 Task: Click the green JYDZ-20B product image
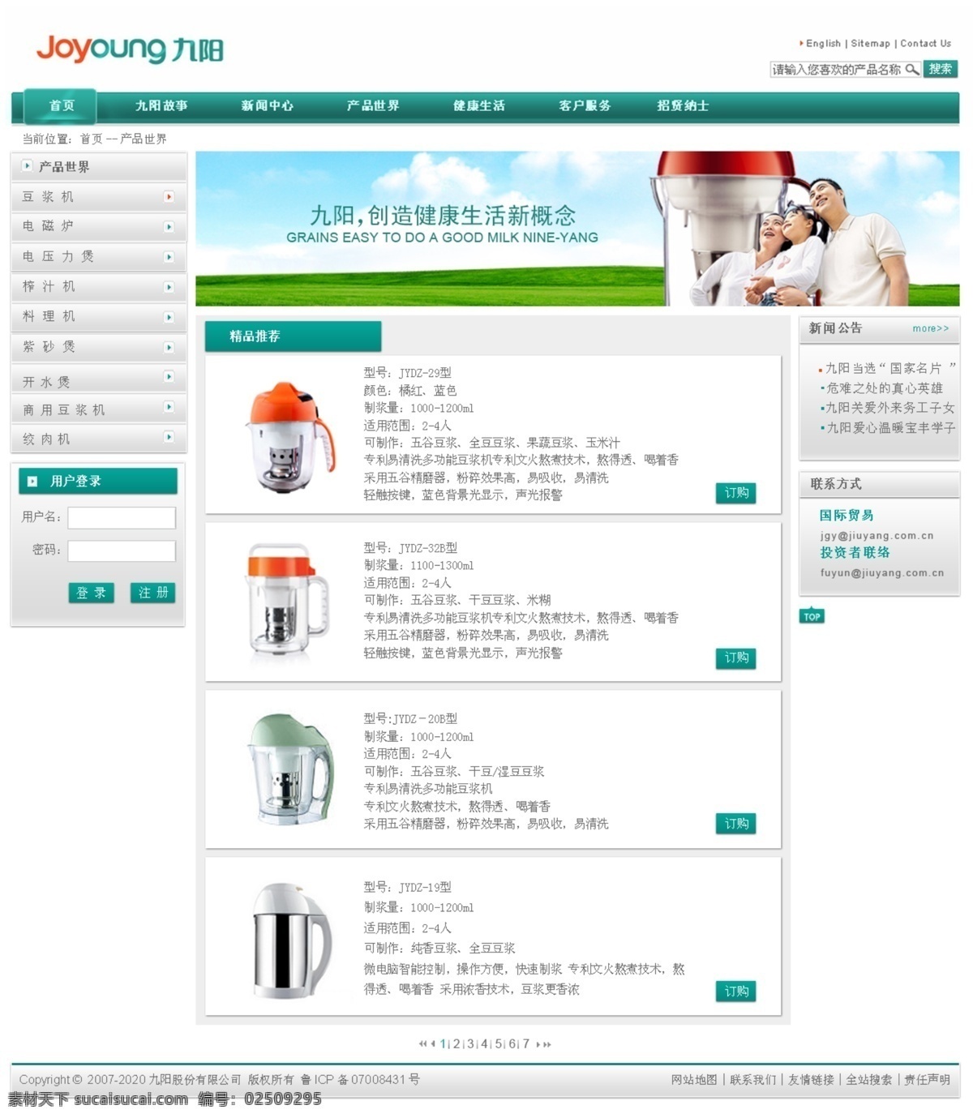pos(290,769)
